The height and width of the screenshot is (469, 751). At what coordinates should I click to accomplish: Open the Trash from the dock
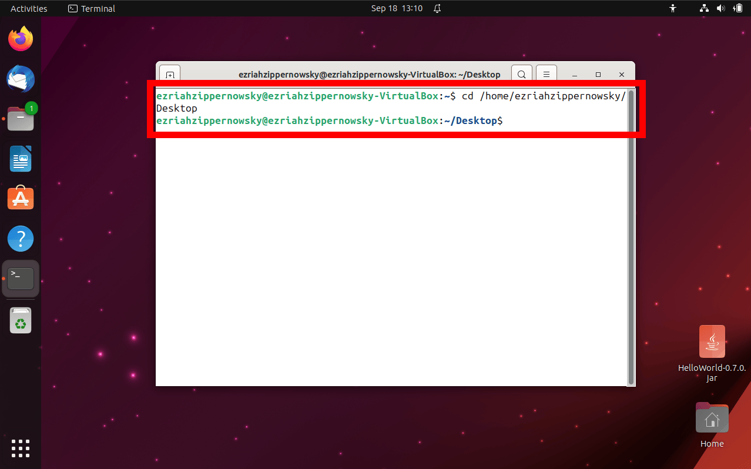pyautogui.click(x=21, y=320)
